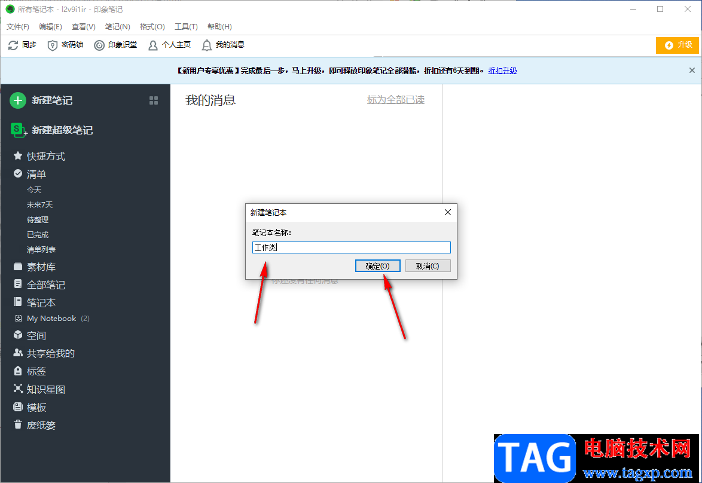Click 同步 label in the toolbar
Image resolution: width=702 pixels, height=483 pixels.
[29, 45]
